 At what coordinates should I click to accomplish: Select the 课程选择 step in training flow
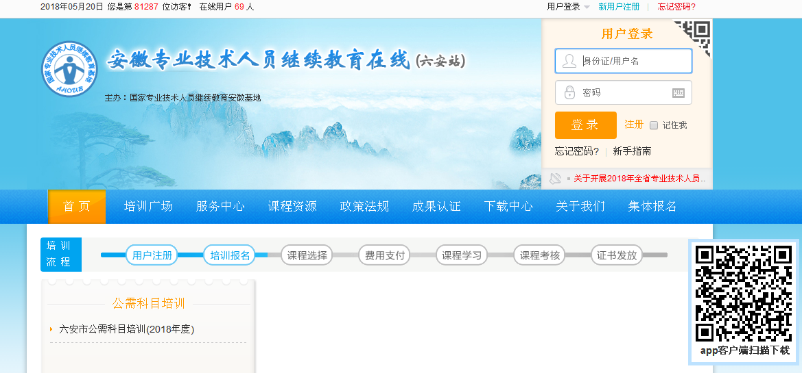[307, 255]
